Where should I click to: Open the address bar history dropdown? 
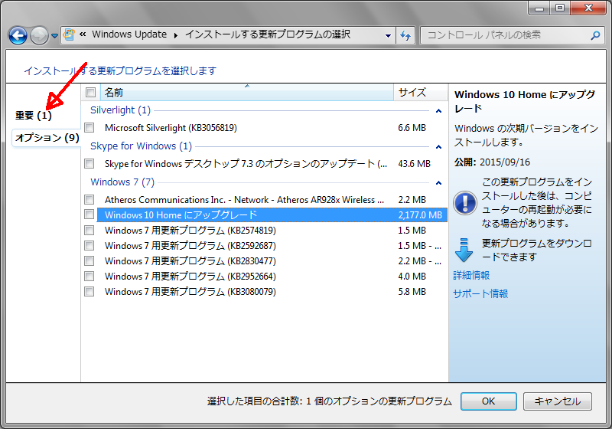pos(388,35)
